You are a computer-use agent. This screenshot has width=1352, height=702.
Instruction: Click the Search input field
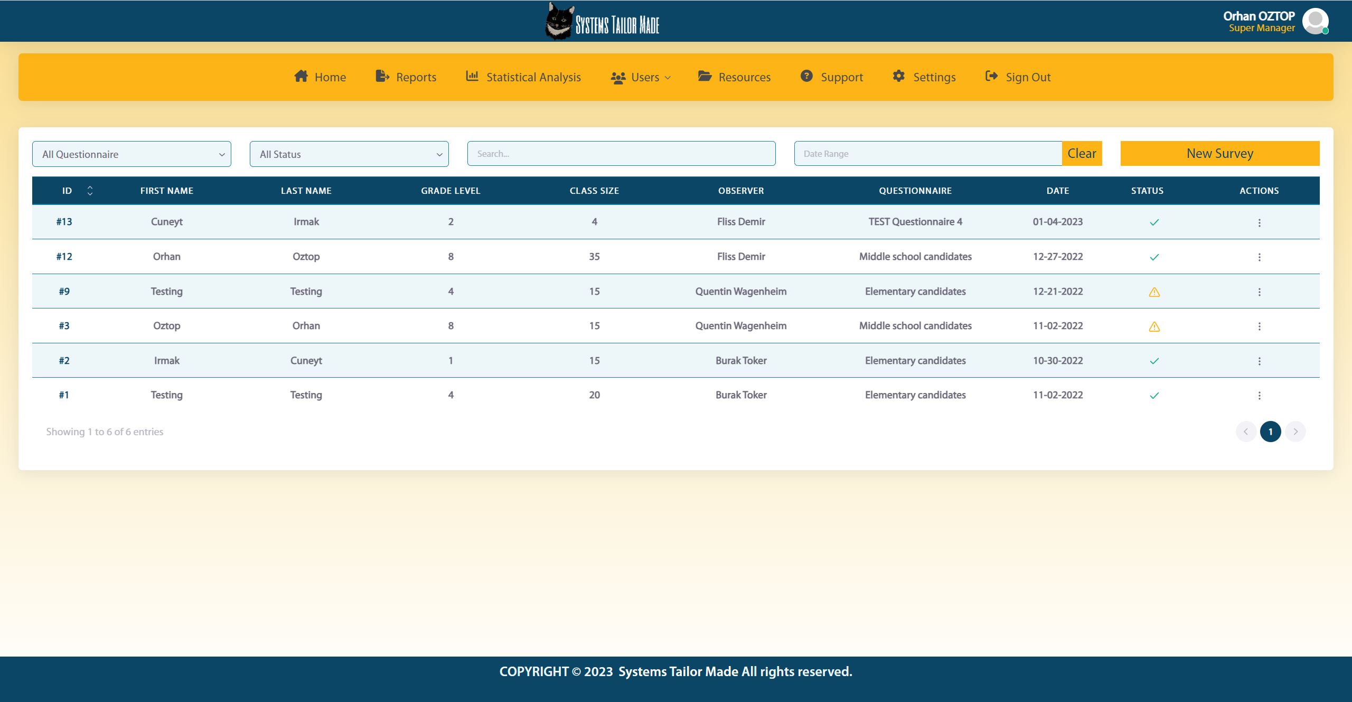(x=621, y=154)
